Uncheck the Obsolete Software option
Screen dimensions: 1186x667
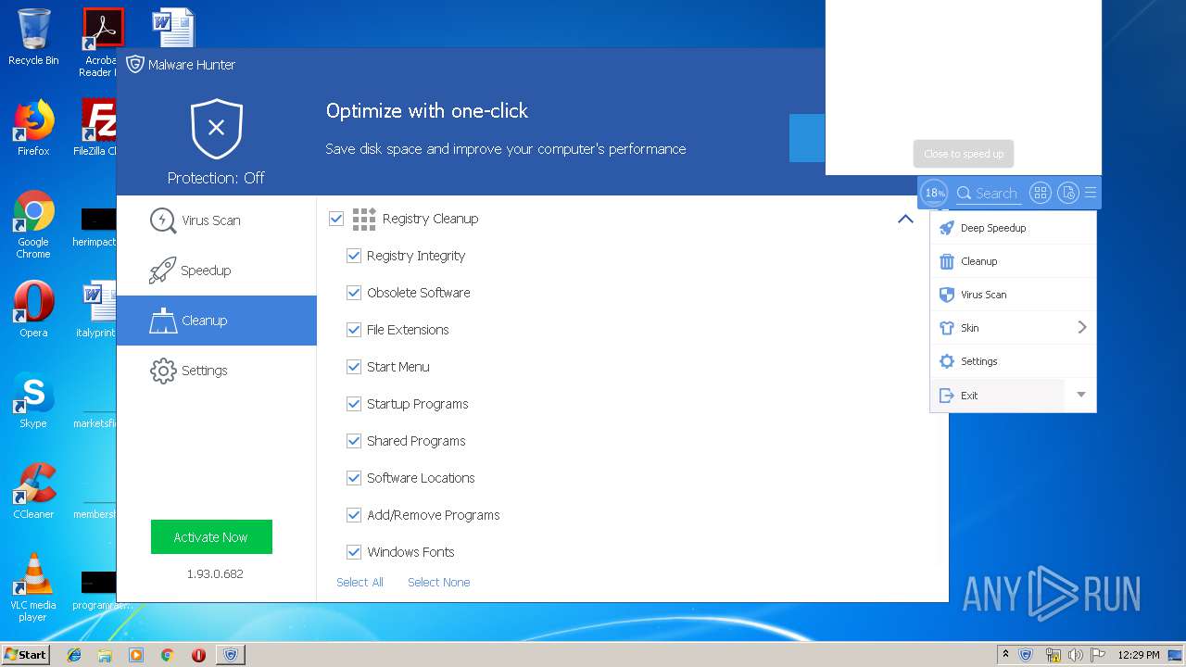pos(354,293)
